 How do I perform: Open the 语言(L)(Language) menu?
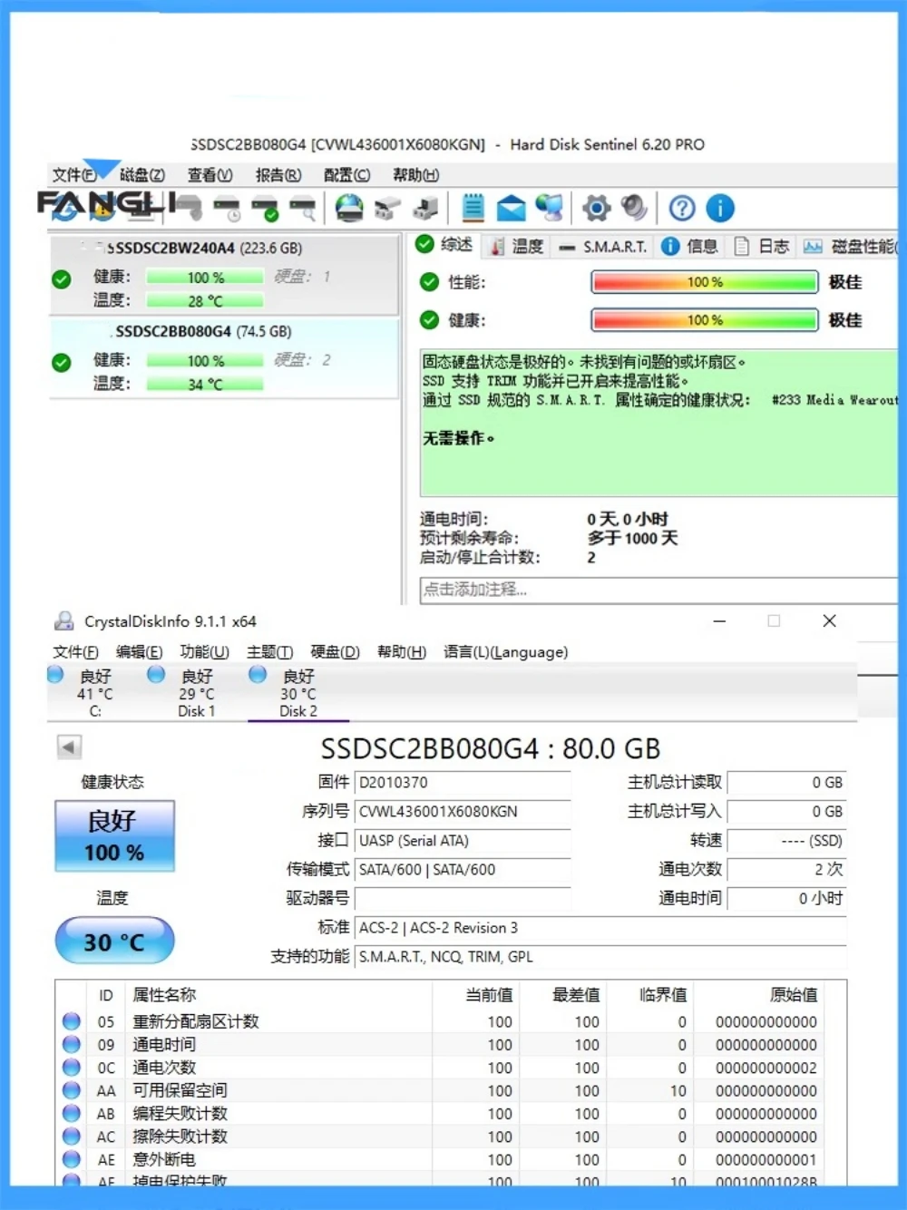505,652
